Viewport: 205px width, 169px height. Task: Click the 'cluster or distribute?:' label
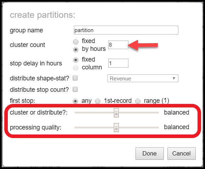tap(39, 112)
